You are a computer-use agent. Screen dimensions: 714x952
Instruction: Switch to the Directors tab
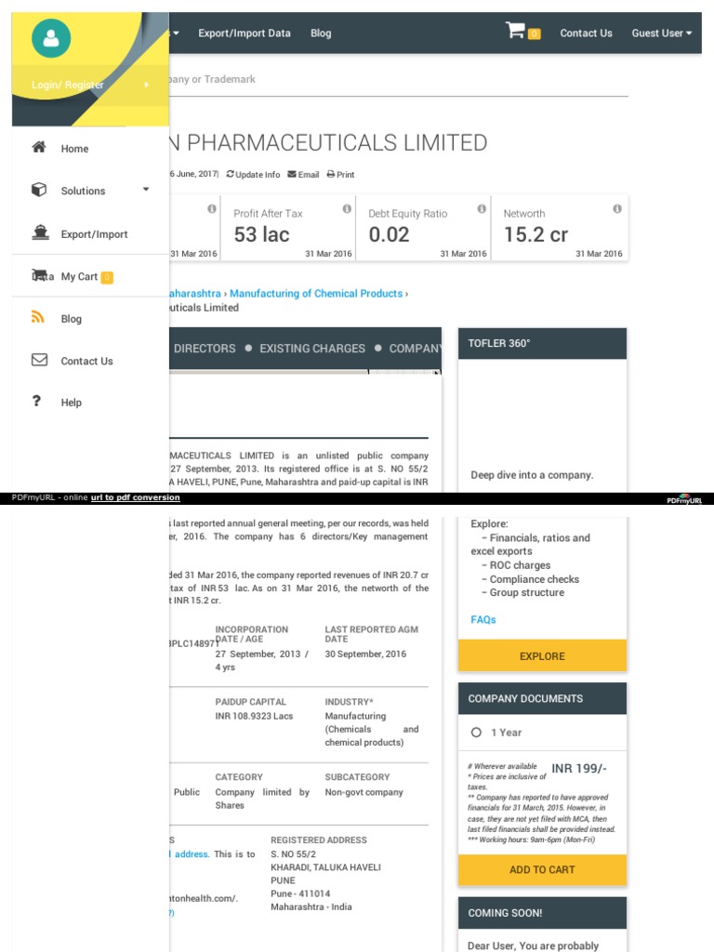(x=205, y=349)
